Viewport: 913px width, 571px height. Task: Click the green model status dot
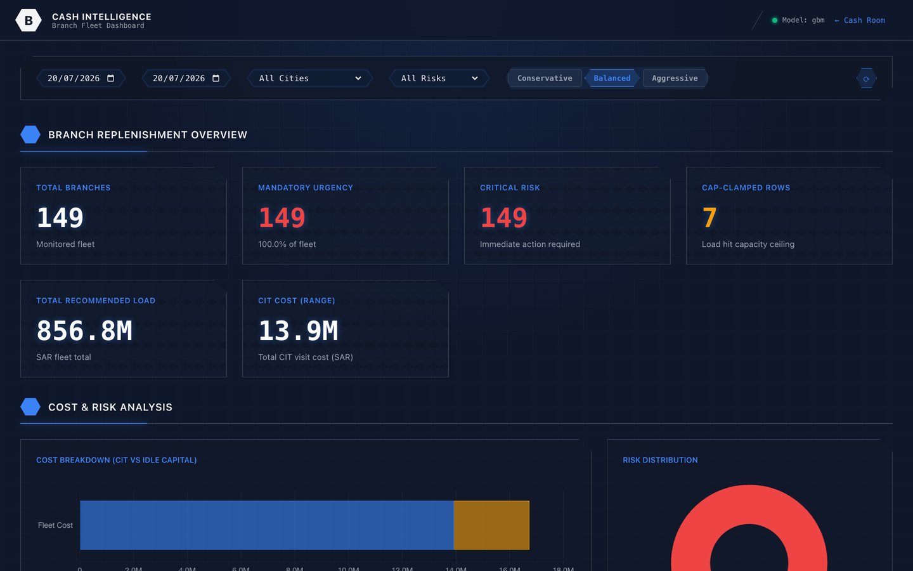(x=774, y=20)
